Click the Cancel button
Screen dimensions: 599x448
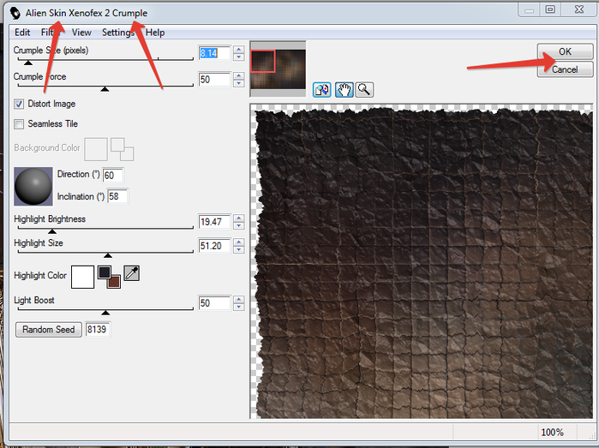point(565,69)
